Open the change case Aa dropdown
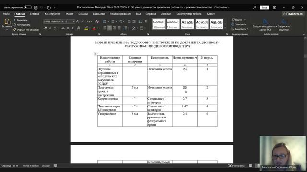The width and height of the screenshot is (307, 172). tap(89, 21)
